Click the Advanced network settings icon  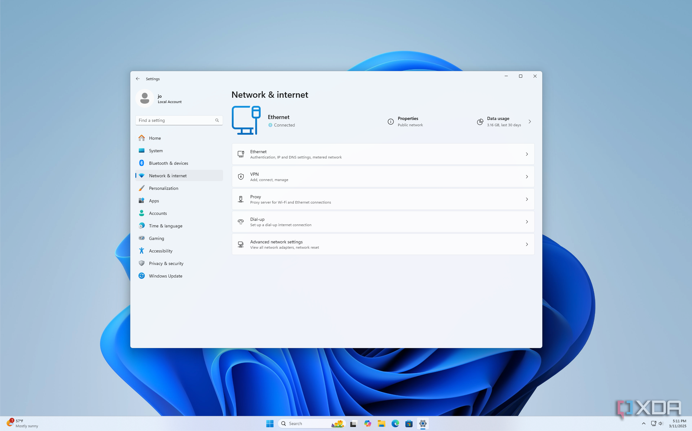pyautogui.click(x=241, y=244)
